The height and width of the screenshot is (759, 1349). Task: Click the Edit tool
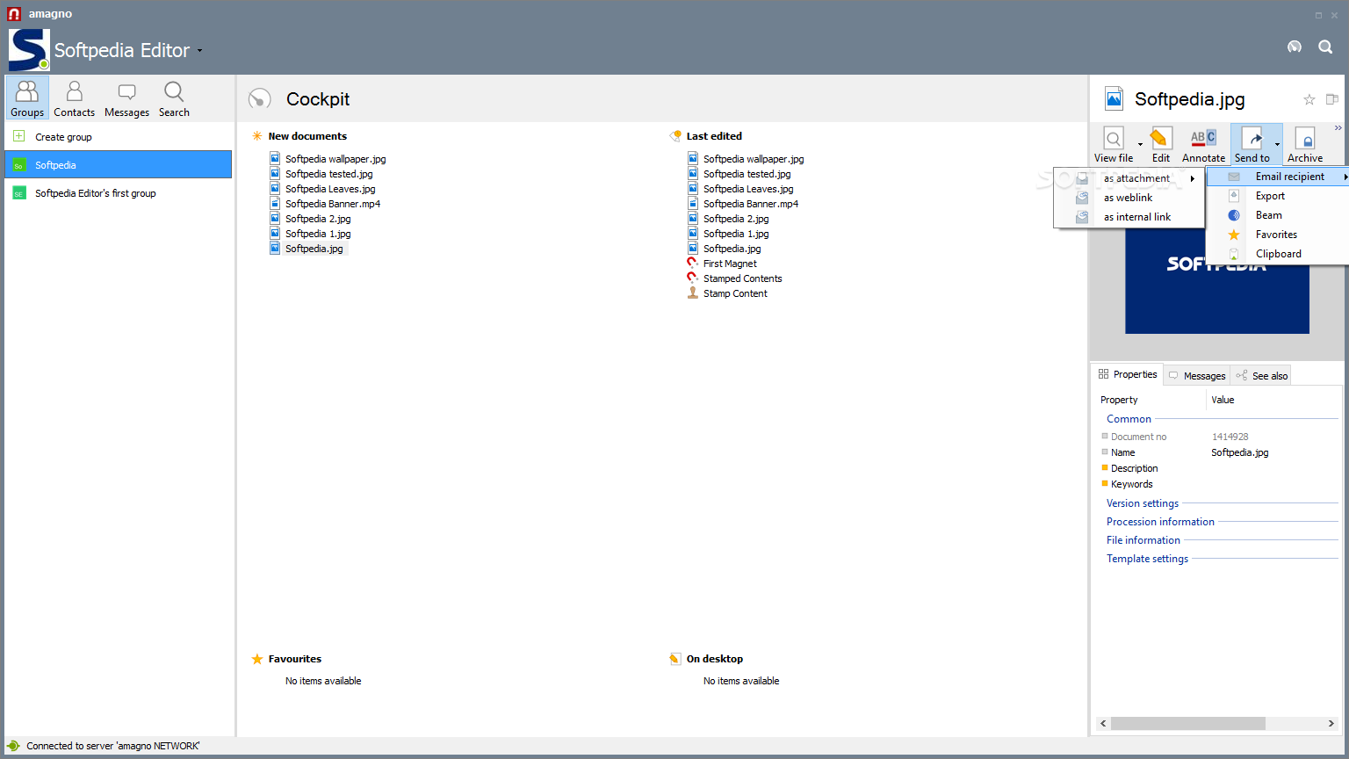point(1161,145)
